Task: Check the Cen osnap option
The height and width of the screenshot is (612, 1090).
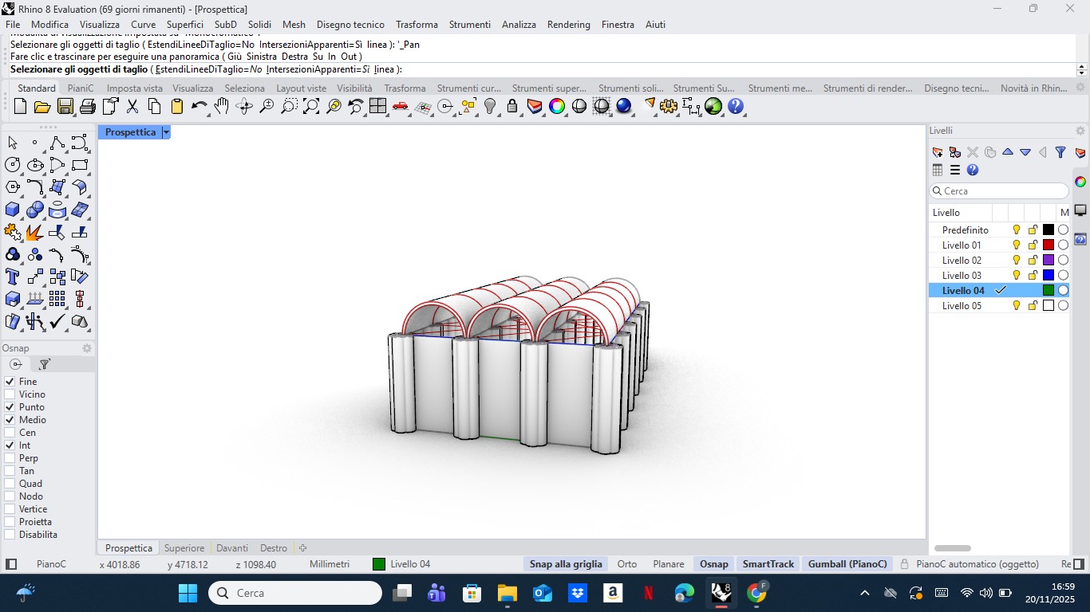Action: pyautogui.click(x=10, y=433)
